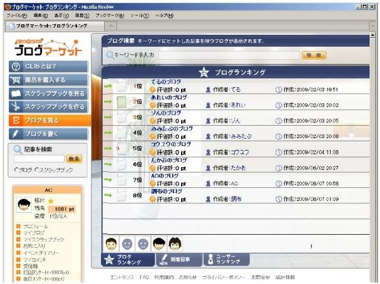
Task: Open the ソンのブログ link
Action: (x=166, y=113)
